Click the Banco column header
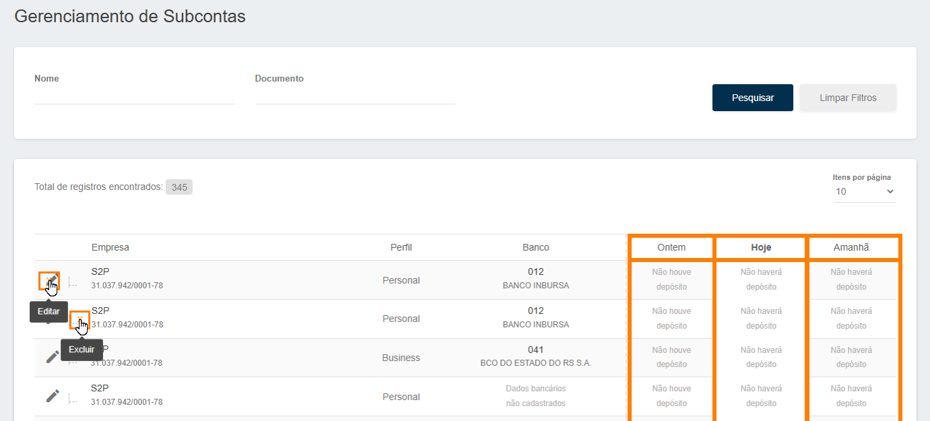The width and height of the screenshot is (930, 421). (536, 247)
